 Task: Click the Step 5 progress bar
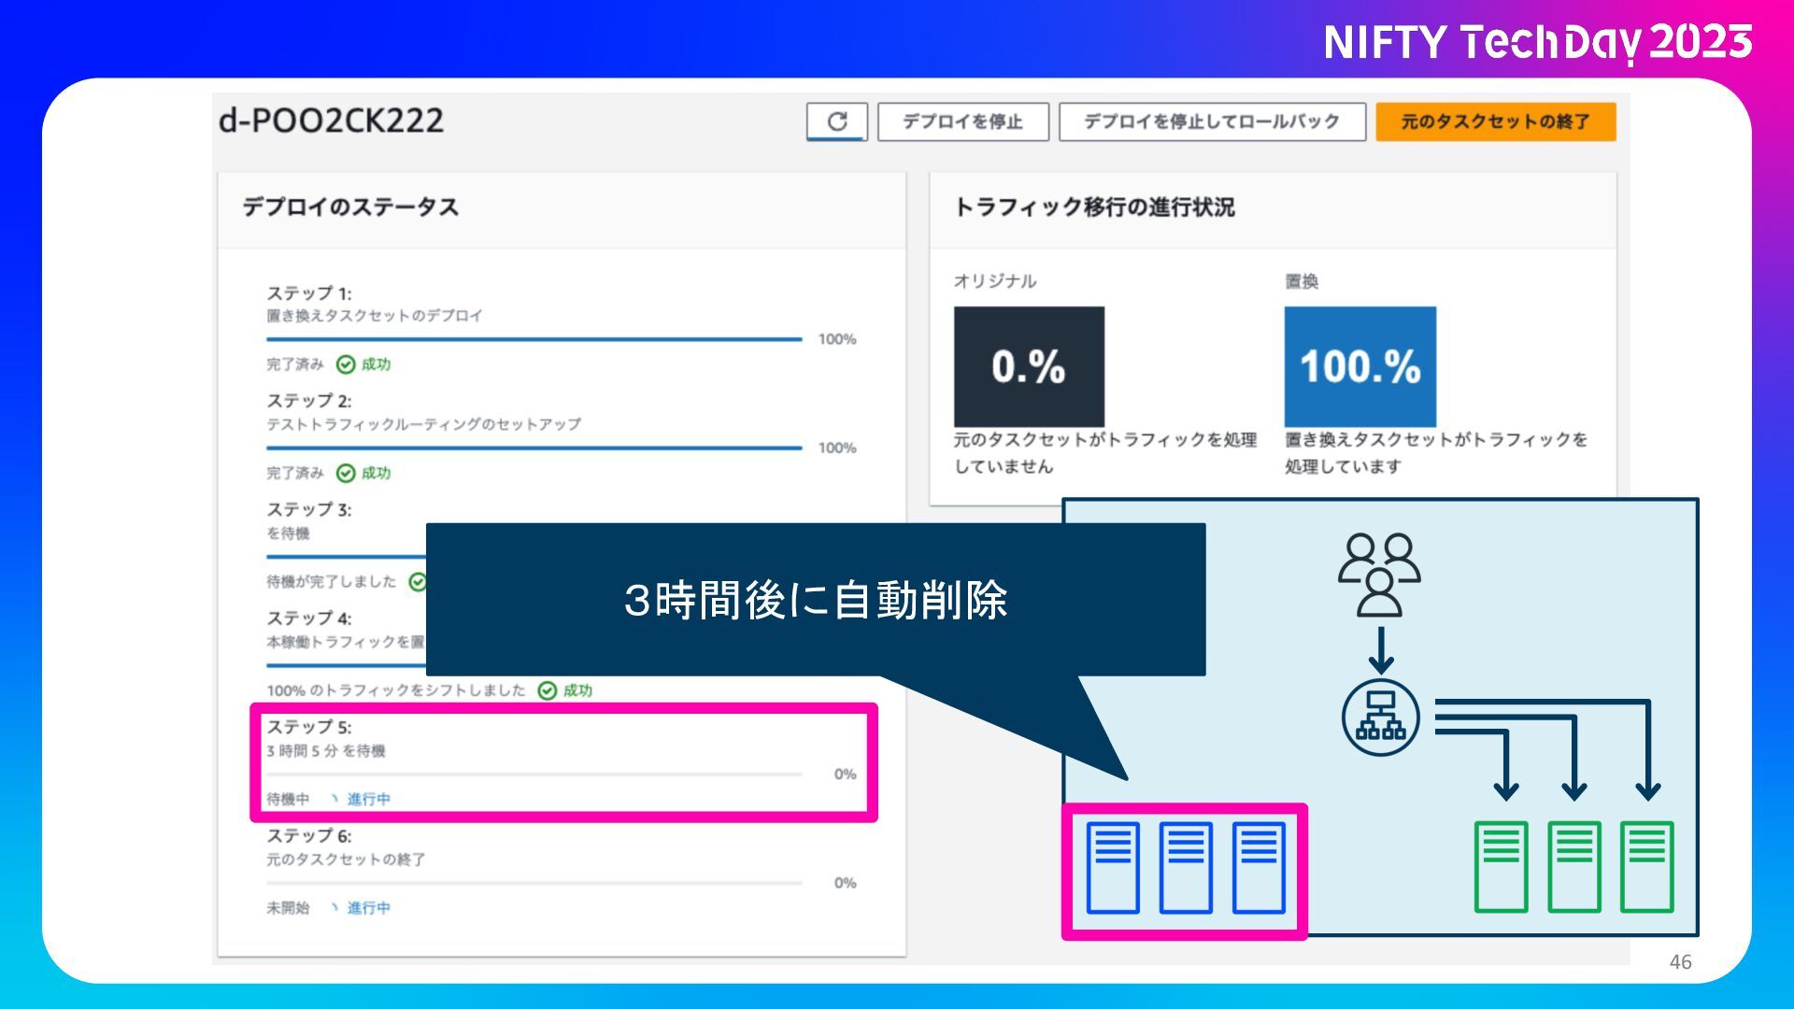pos(534,775)
